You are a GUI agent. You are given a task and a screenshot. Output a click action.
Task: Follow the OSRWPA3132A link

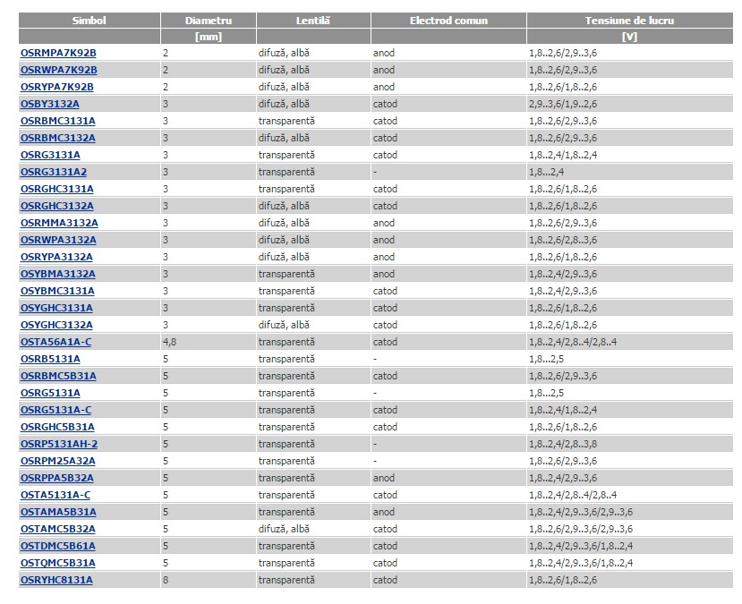tap(58, 241)
